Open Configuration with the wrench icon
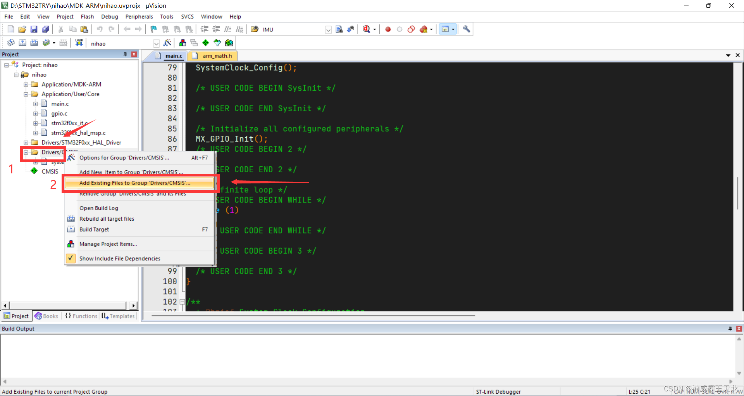 (467, 29)
